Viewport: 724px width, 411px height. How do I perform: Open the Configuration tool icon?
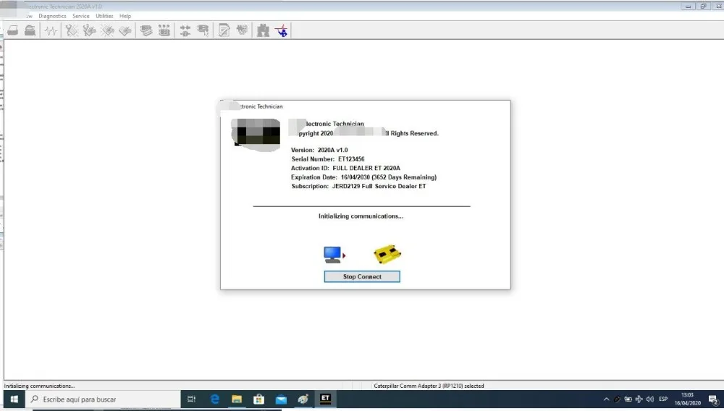tap(164, 30)
